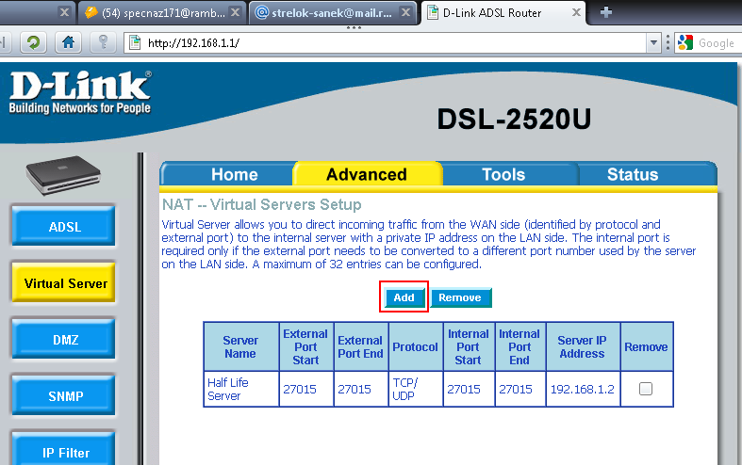Viewport: 742px width, 465px height.
Task: Open the Home tab
Action: tap(235, 174)
